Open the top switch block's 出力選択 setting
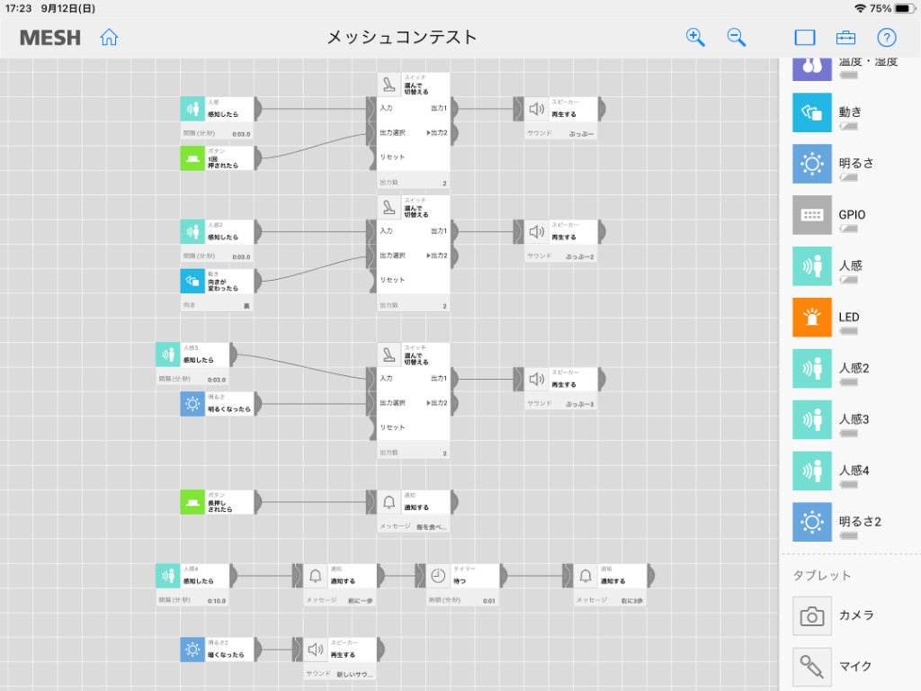The height and width of the screenshot is (691, 921). click(x=414, y=133)
